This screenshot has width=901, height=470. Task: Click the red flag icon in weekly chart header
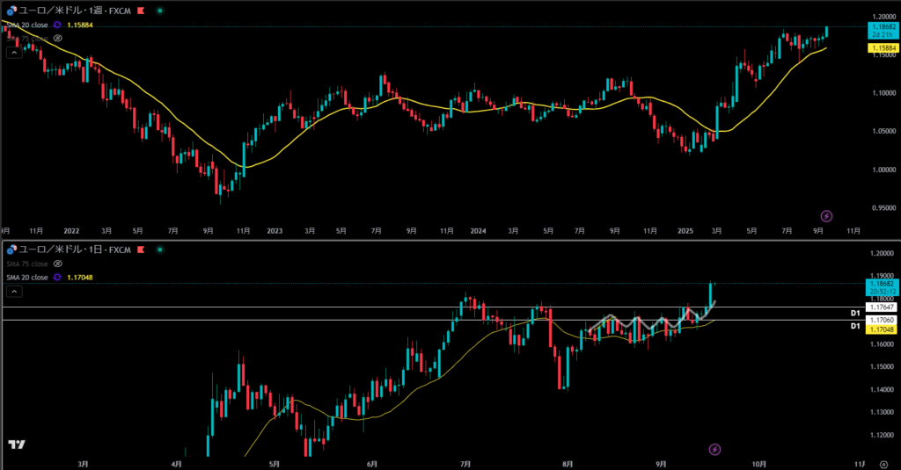pos(140,12)
